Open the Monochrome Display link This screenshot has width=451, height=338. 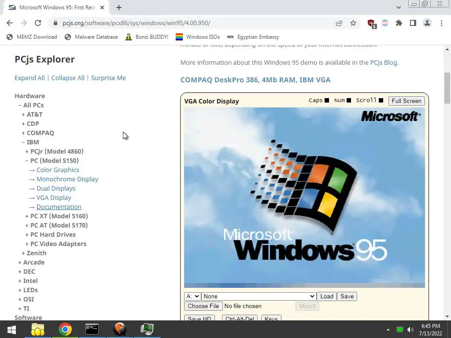click(x=67, y=179)
